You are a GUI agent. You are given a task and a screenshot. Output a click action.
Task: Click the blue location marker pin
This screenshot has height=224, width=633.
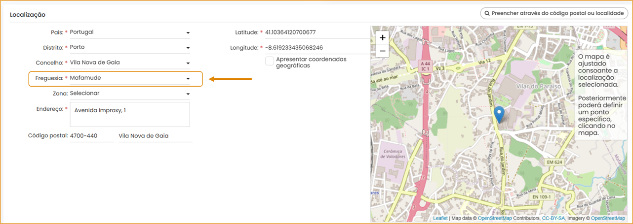499,114
